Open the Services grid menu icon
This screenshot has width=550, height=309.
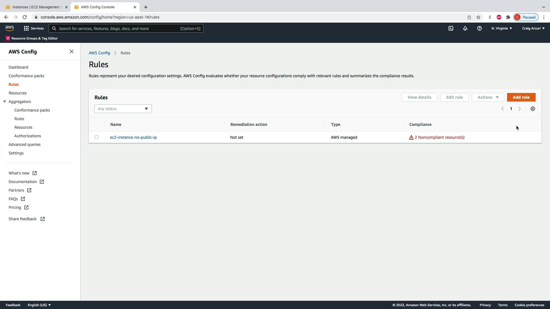[x=26, y=28]
